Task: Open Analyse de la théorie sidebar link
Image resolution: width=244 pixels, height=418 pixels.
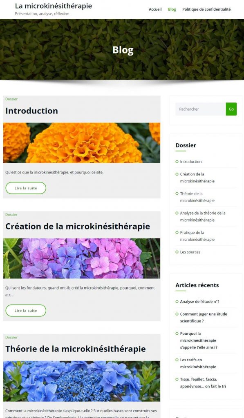Action: [203, 216]
